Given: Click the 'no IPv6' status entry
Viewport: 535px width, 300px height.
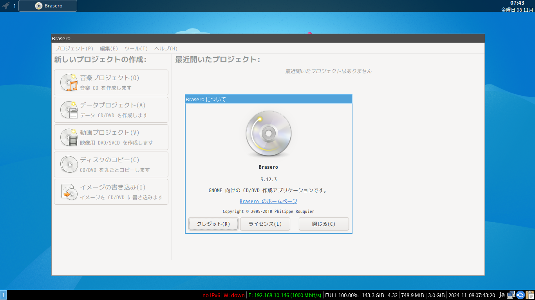Looking at the screenshot, I should (211, 295).
